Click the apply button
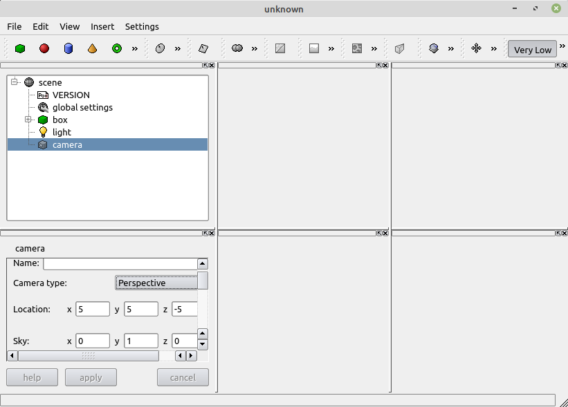The image size is (568, 407). point(91,377)
